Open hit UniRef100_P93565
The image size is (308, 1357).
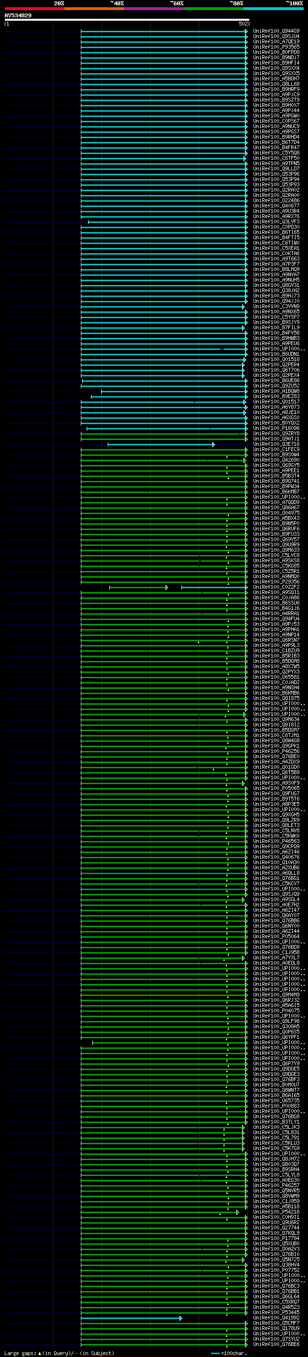[x=276, y=47]
